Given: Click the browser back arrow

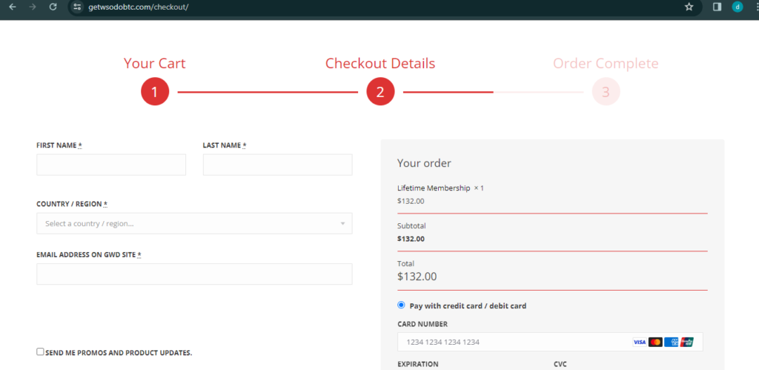Looking at the screenshot, I should pos(12,7).
